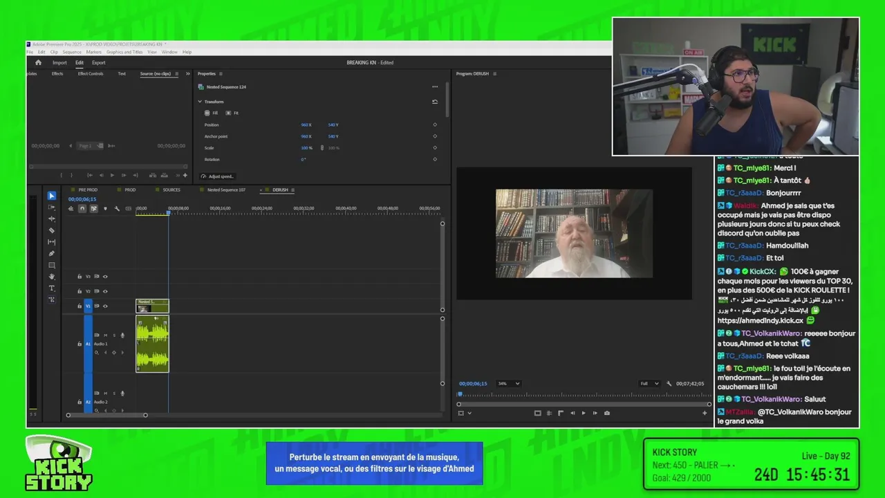Open Source panel menu
The width and height of the screenshot is (885, 498).
coord(176,74)
